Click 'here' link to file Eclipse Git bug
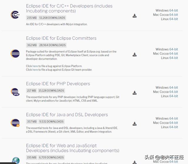Image resolution: width=188 pixels, height=164 pixels. pyautogui.click(x=35, y=70)
